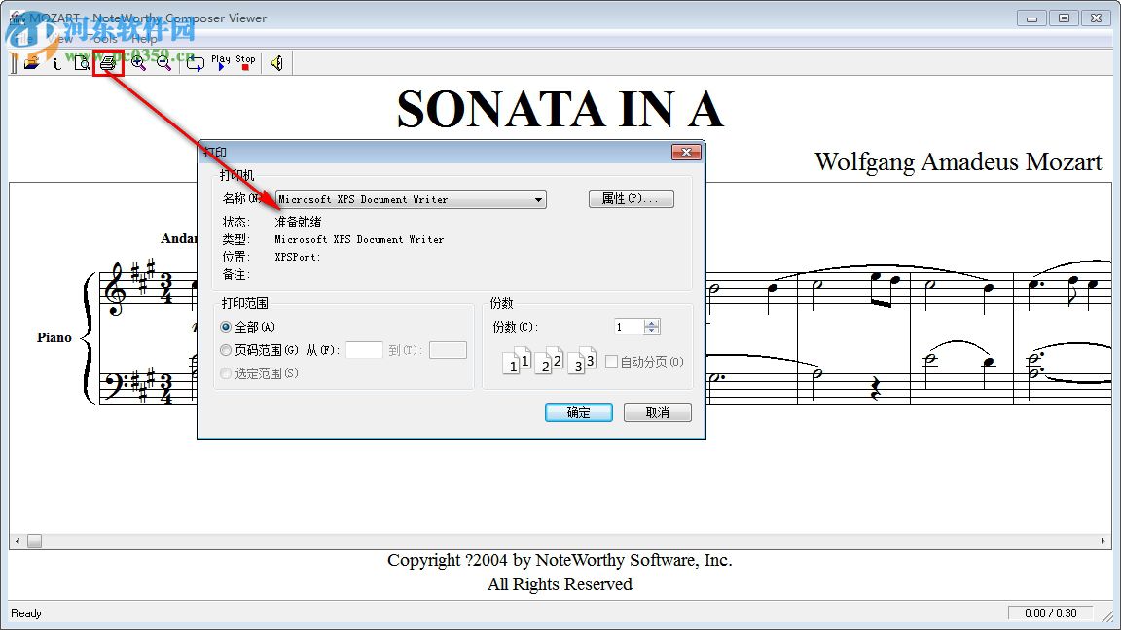Confirm printing with the 确定 button
This screenshot has height=630, width=1121.
tap(578, 412)
